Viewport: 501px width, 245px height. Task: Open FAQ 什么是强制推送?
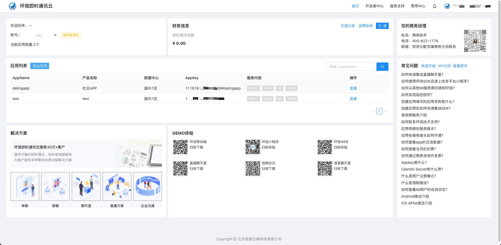tap(415, 183)
